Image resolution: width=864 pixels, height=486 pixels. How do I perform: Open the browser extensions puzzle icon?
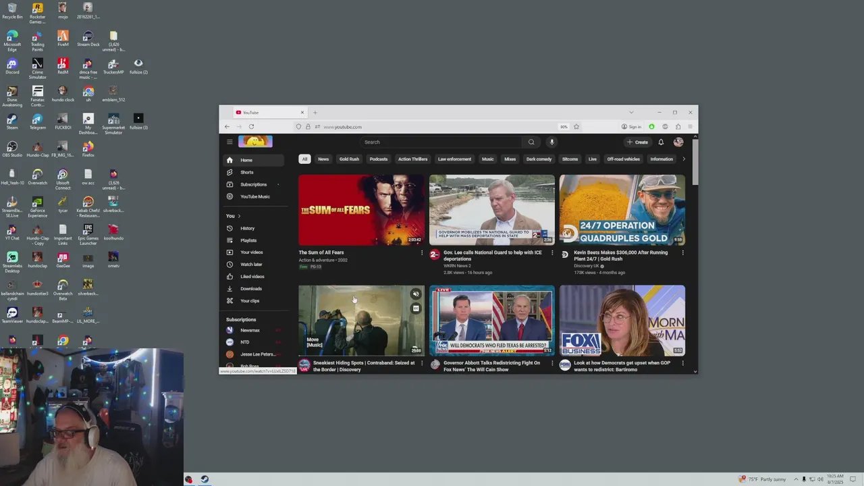pyautogui.click(x=678, y=127)
